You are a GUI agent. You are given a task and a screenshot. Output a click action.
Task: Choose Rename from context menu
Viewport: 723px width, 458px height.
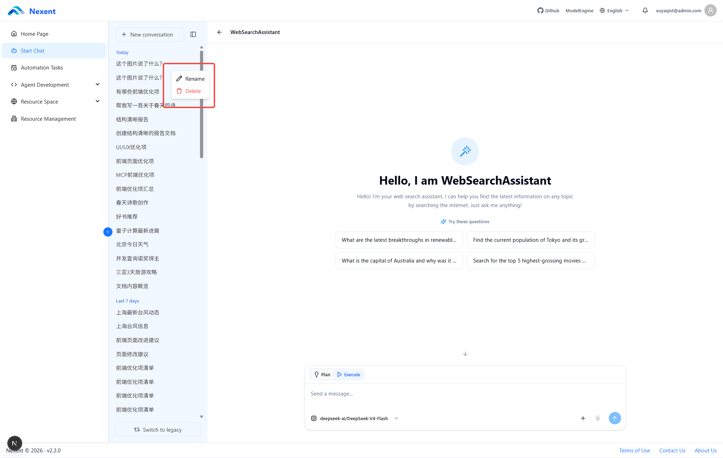tap(190, 79)
